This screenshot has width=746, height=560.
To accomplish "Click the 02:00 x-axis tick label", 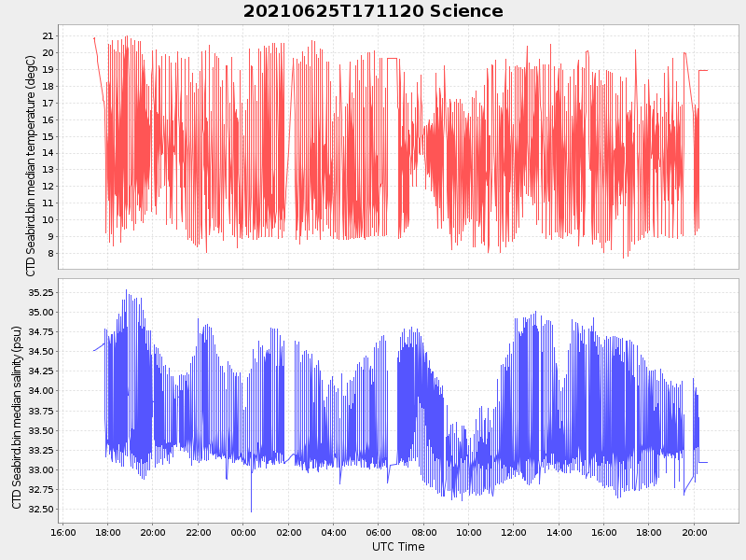I will coord(288,532).
